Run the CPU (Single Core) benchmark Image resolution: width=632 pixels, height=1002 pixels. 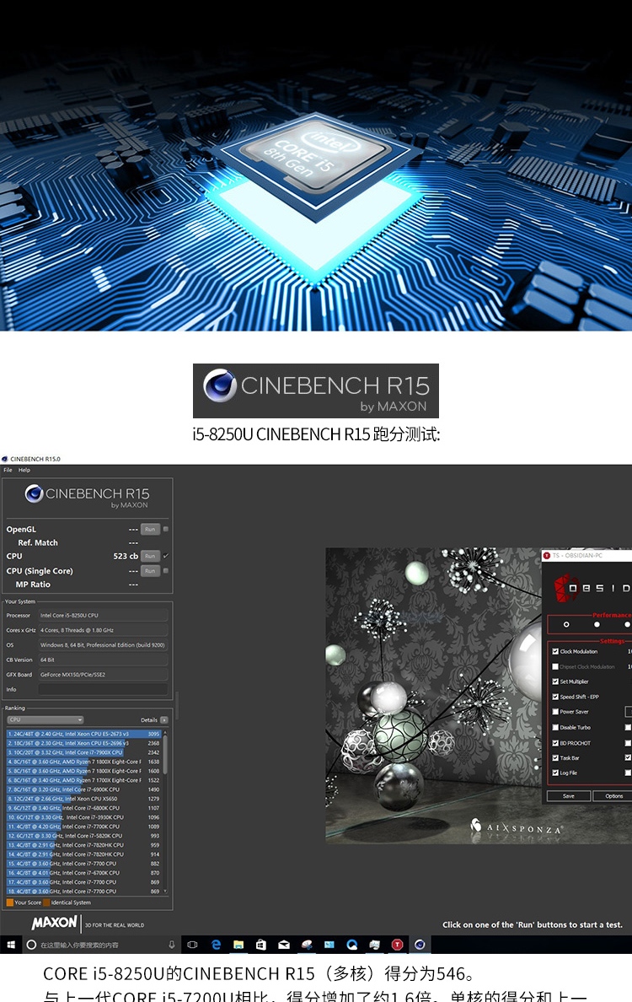[x=150, y=571]
